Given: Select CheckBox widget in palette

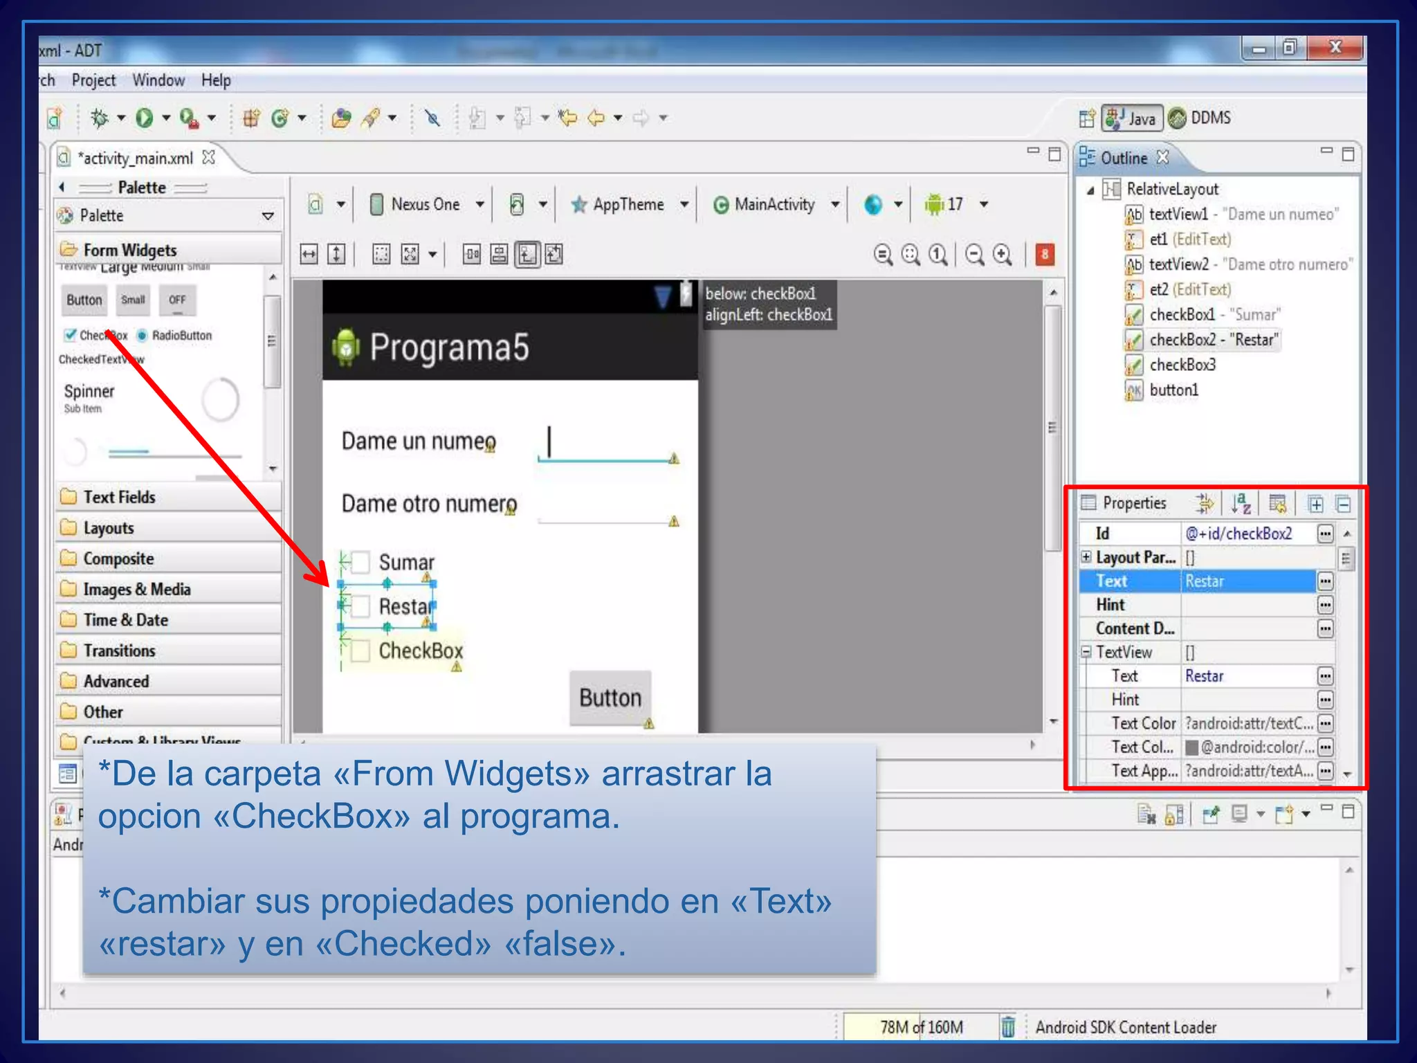Looking at the screenshot, I should (96, 336).
